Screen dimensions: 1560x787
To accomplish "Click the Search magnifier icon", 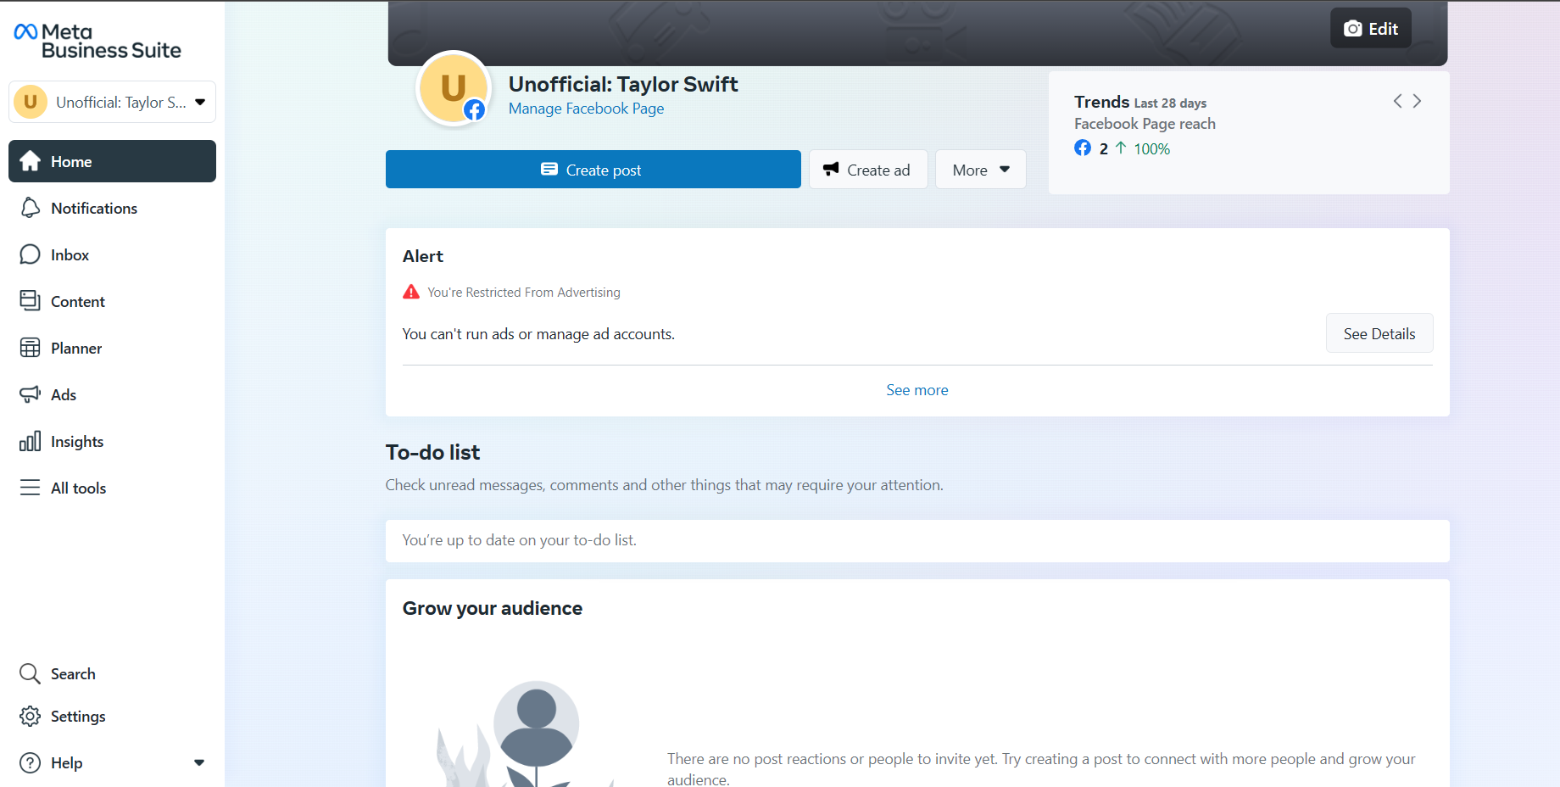I will pos(31,673).
